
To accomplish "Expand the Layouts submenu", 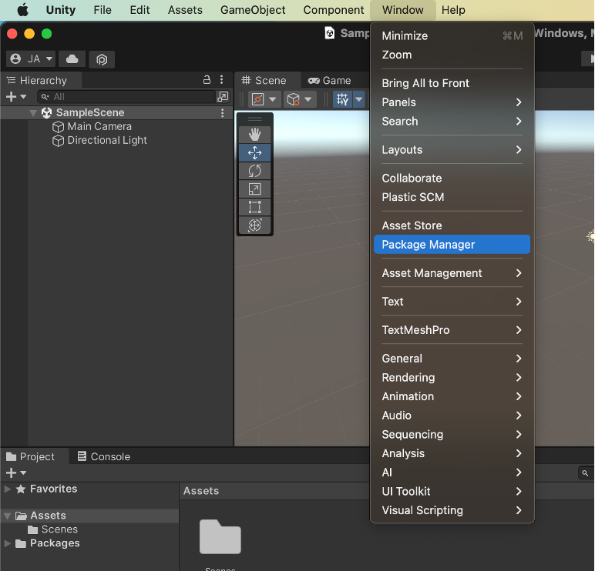I will [452, 149].
